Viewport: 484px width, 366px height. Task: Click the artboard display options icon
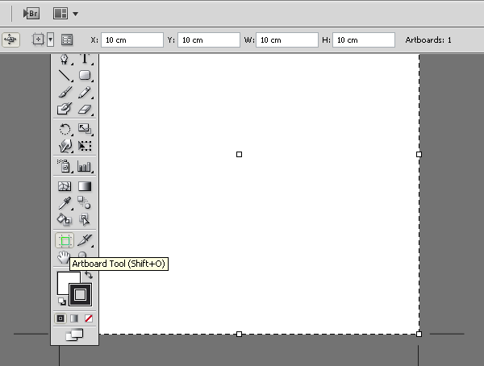[x=38, y=40]
